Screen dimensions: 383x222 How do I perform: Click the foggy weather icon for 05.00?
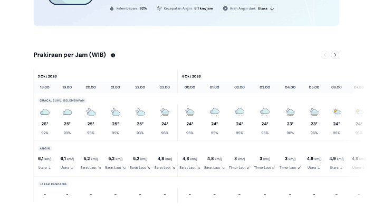[314, 112]
